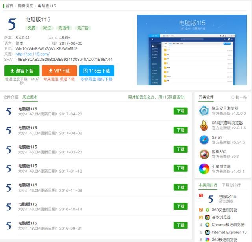This screenshot has width=252, height=242.
Task: Click the 无插件 tag
Action: tap(64, 28)
